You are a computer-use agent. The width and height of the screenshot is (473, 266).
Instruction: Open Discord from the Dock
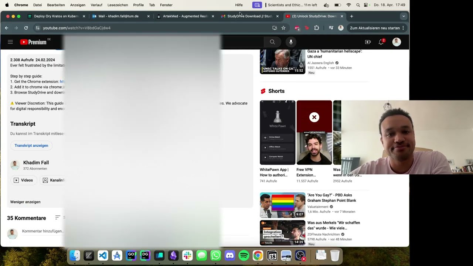(x=230, y=255)
